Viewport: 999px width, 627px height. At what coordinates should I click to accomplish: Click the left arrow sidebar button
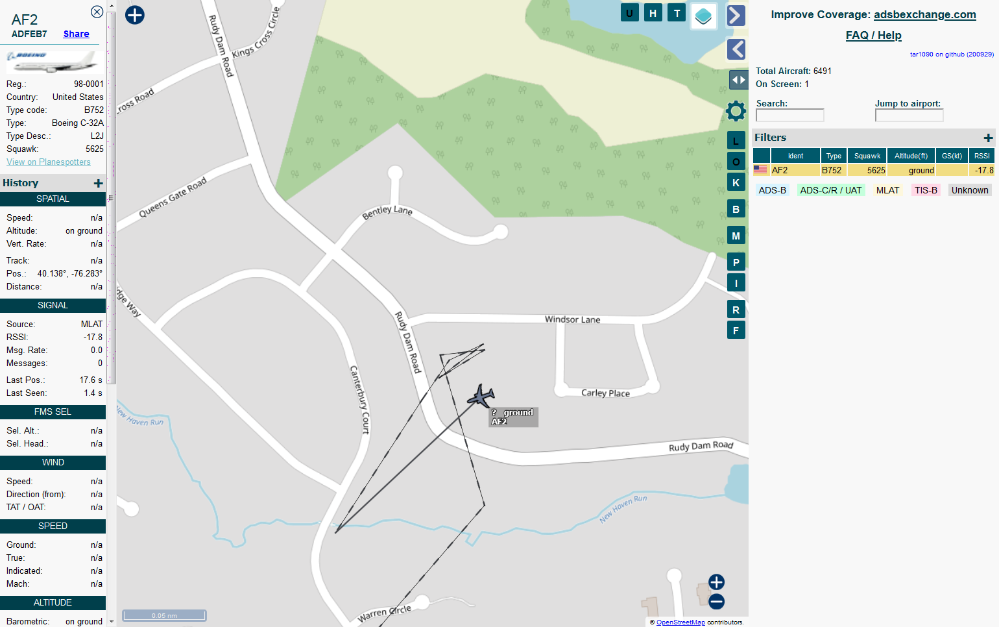click(x=736, y=49)
